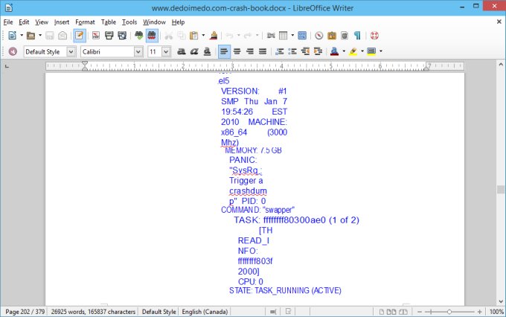Open the Edit menu
This screenshot has height=317, width=506.
[24, 22]
